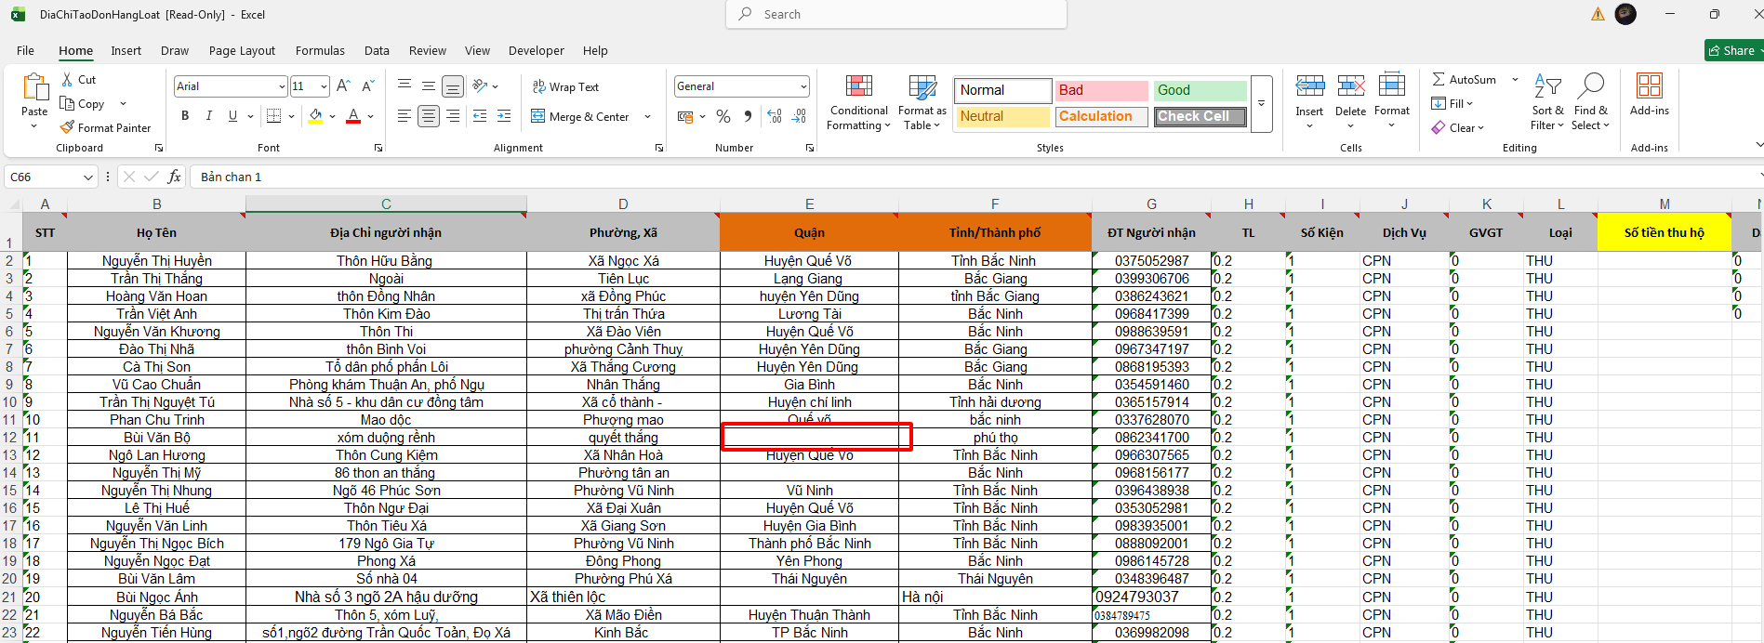
Task: Expand the cell styles gallery arrow
Action: click(x=1262, y=104)
